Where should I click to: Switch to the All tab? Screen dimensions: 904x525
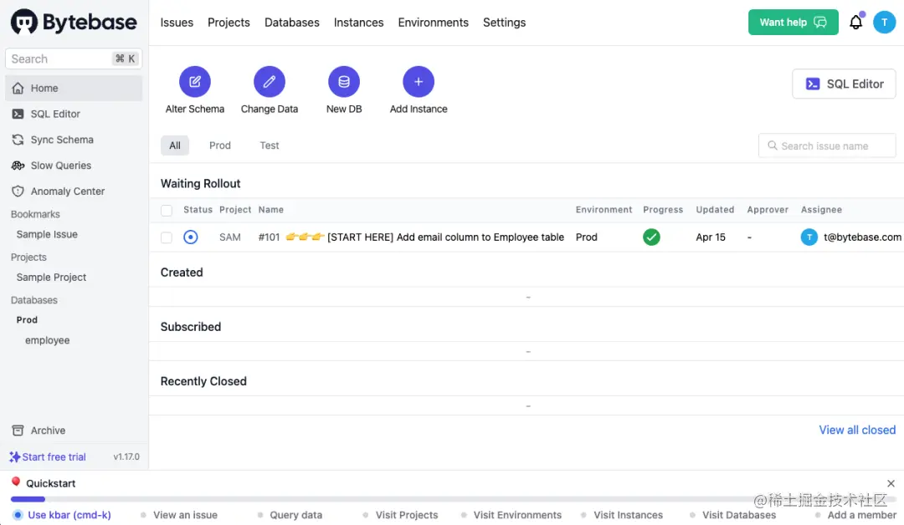(175, 145)
